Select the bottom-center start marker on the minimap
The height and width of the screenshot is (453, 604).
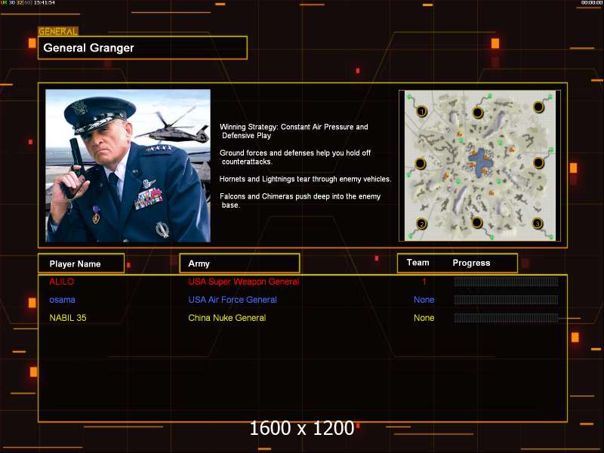pyautogui.click(x=477, y=222)
